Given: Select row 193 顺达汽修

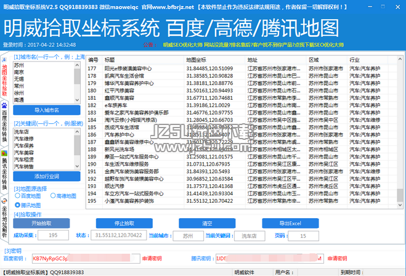Looking at the screenshot, I should [241, 186].
